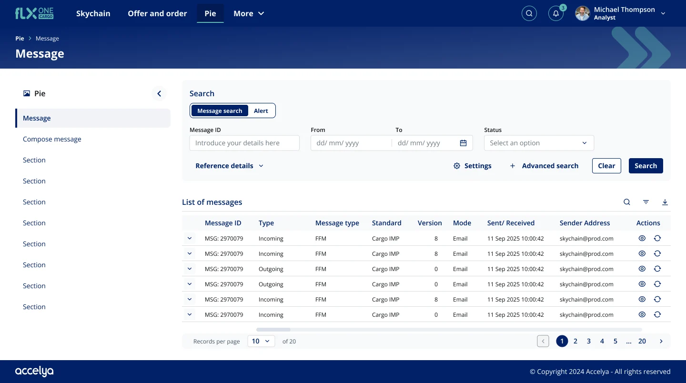Expand the Incoming version 0 row
This screenshot has height=383, width=686.
[190, 314]
